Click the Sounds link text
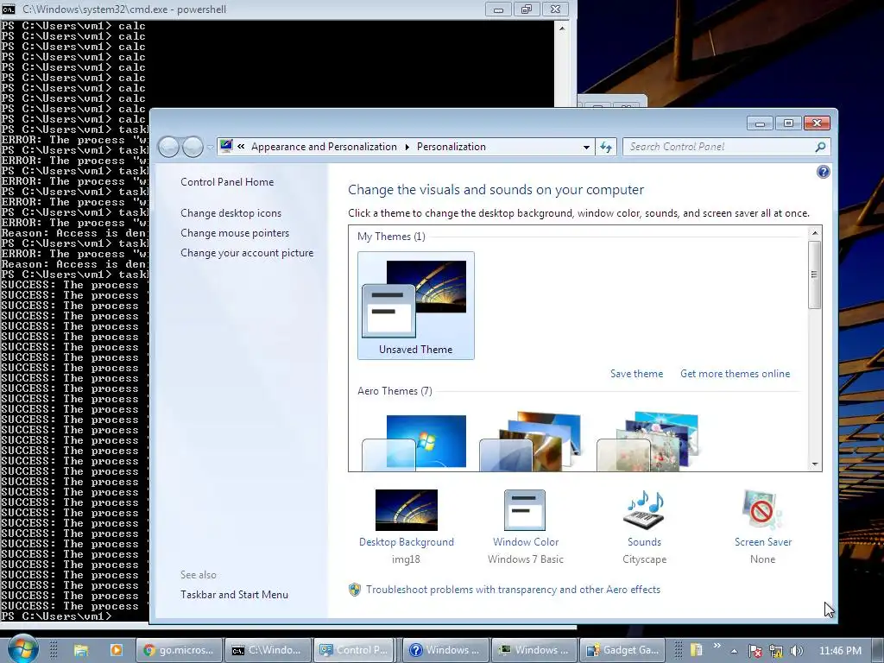 click(644, 542)
